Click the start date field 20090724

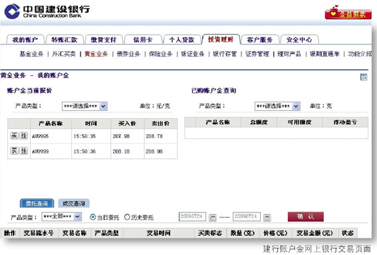pyautogui.click(x=192, y=216)
